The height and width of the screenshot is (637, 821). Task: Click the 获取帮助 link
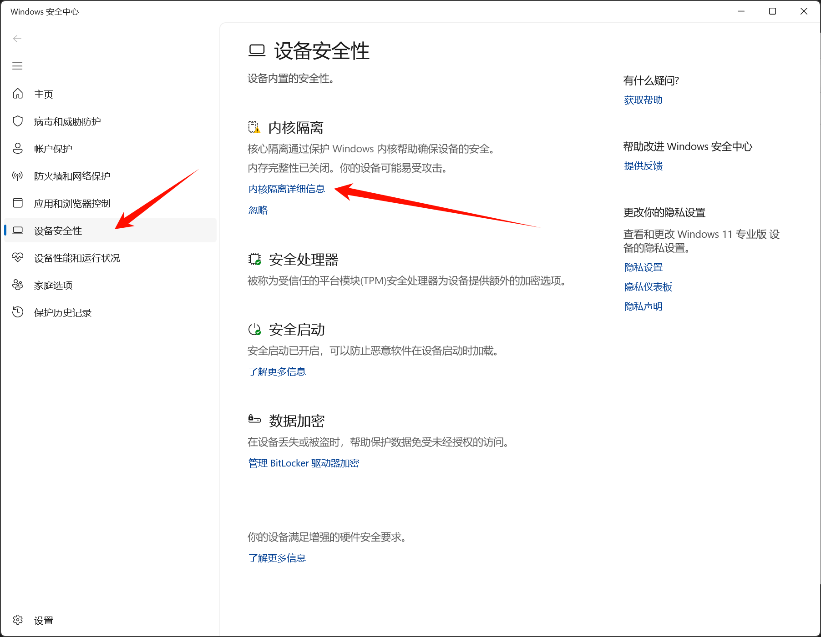[643, 100]
